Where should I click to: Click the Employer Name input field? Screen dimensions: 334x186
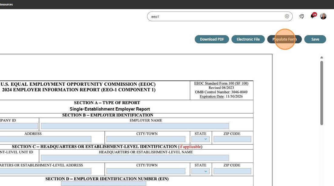[135, 126]
